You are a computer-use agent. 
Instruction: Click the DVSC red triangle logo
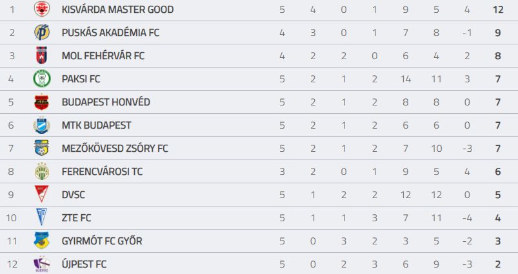point(42,194)
